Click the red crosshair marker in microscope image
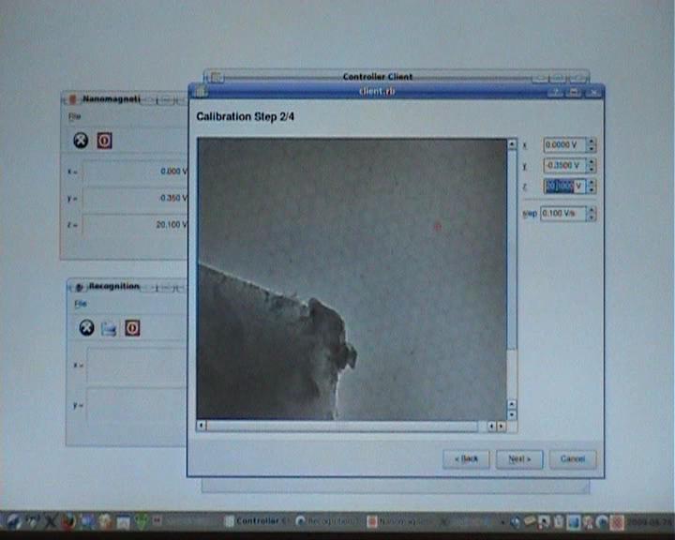The height and width of the screenshot is (540, 675). pyautogui.click(x=437, y=227)
